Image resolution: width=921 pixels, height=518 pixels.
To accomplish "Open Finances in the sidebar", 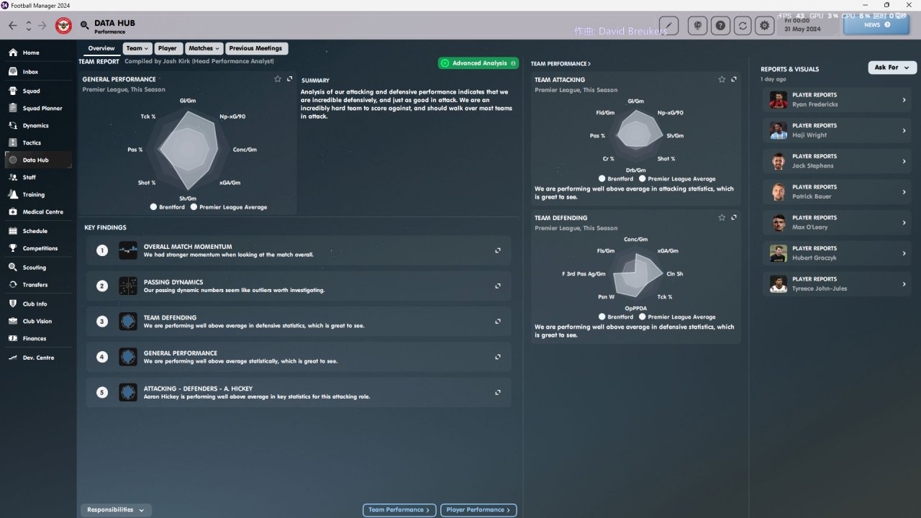I will (x=39, y=339).
